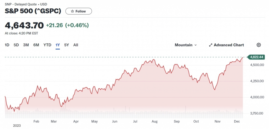Image resolution: width=269 pixels, height=129 pixels.
Task: Click the chart line near July peak
Action: point(145,62)
